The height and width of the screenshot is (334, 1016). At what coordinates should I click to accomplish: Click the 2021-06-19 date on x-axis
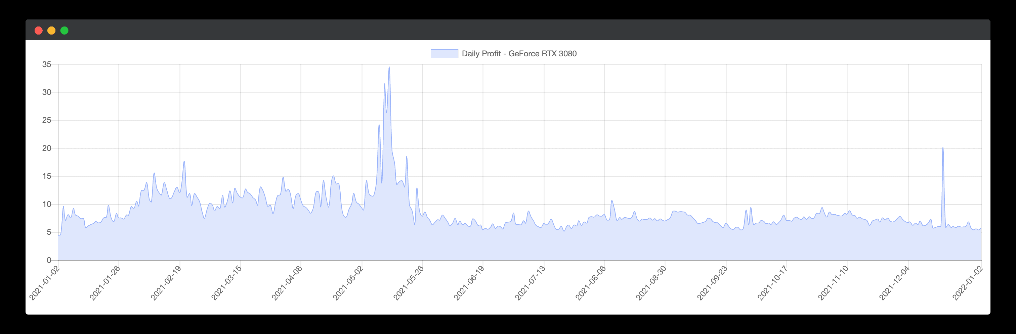click(x=469, y=282)
